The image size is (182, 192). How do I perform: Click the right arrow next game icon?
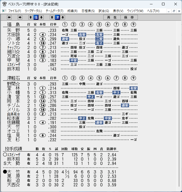click(x=20, y=17)
